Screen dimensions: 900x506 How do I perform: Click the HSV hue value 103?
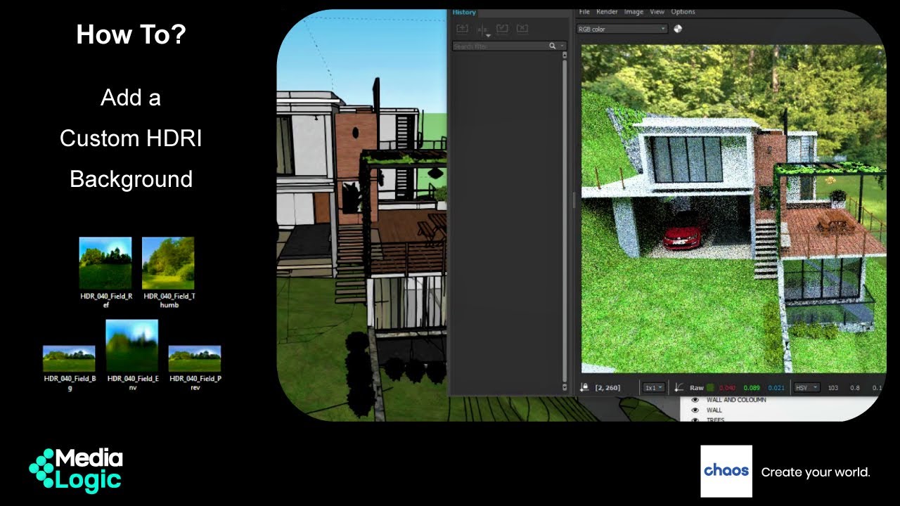tap(833, 388)
